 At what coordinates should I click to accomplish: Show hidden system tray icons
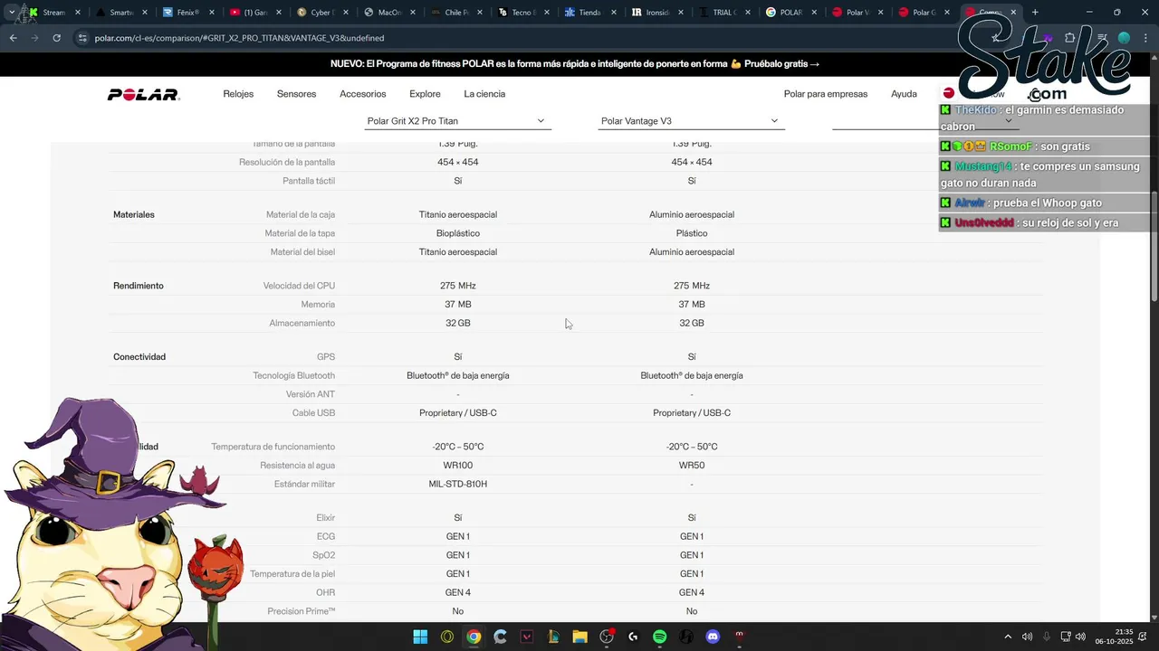point(1008,637)
